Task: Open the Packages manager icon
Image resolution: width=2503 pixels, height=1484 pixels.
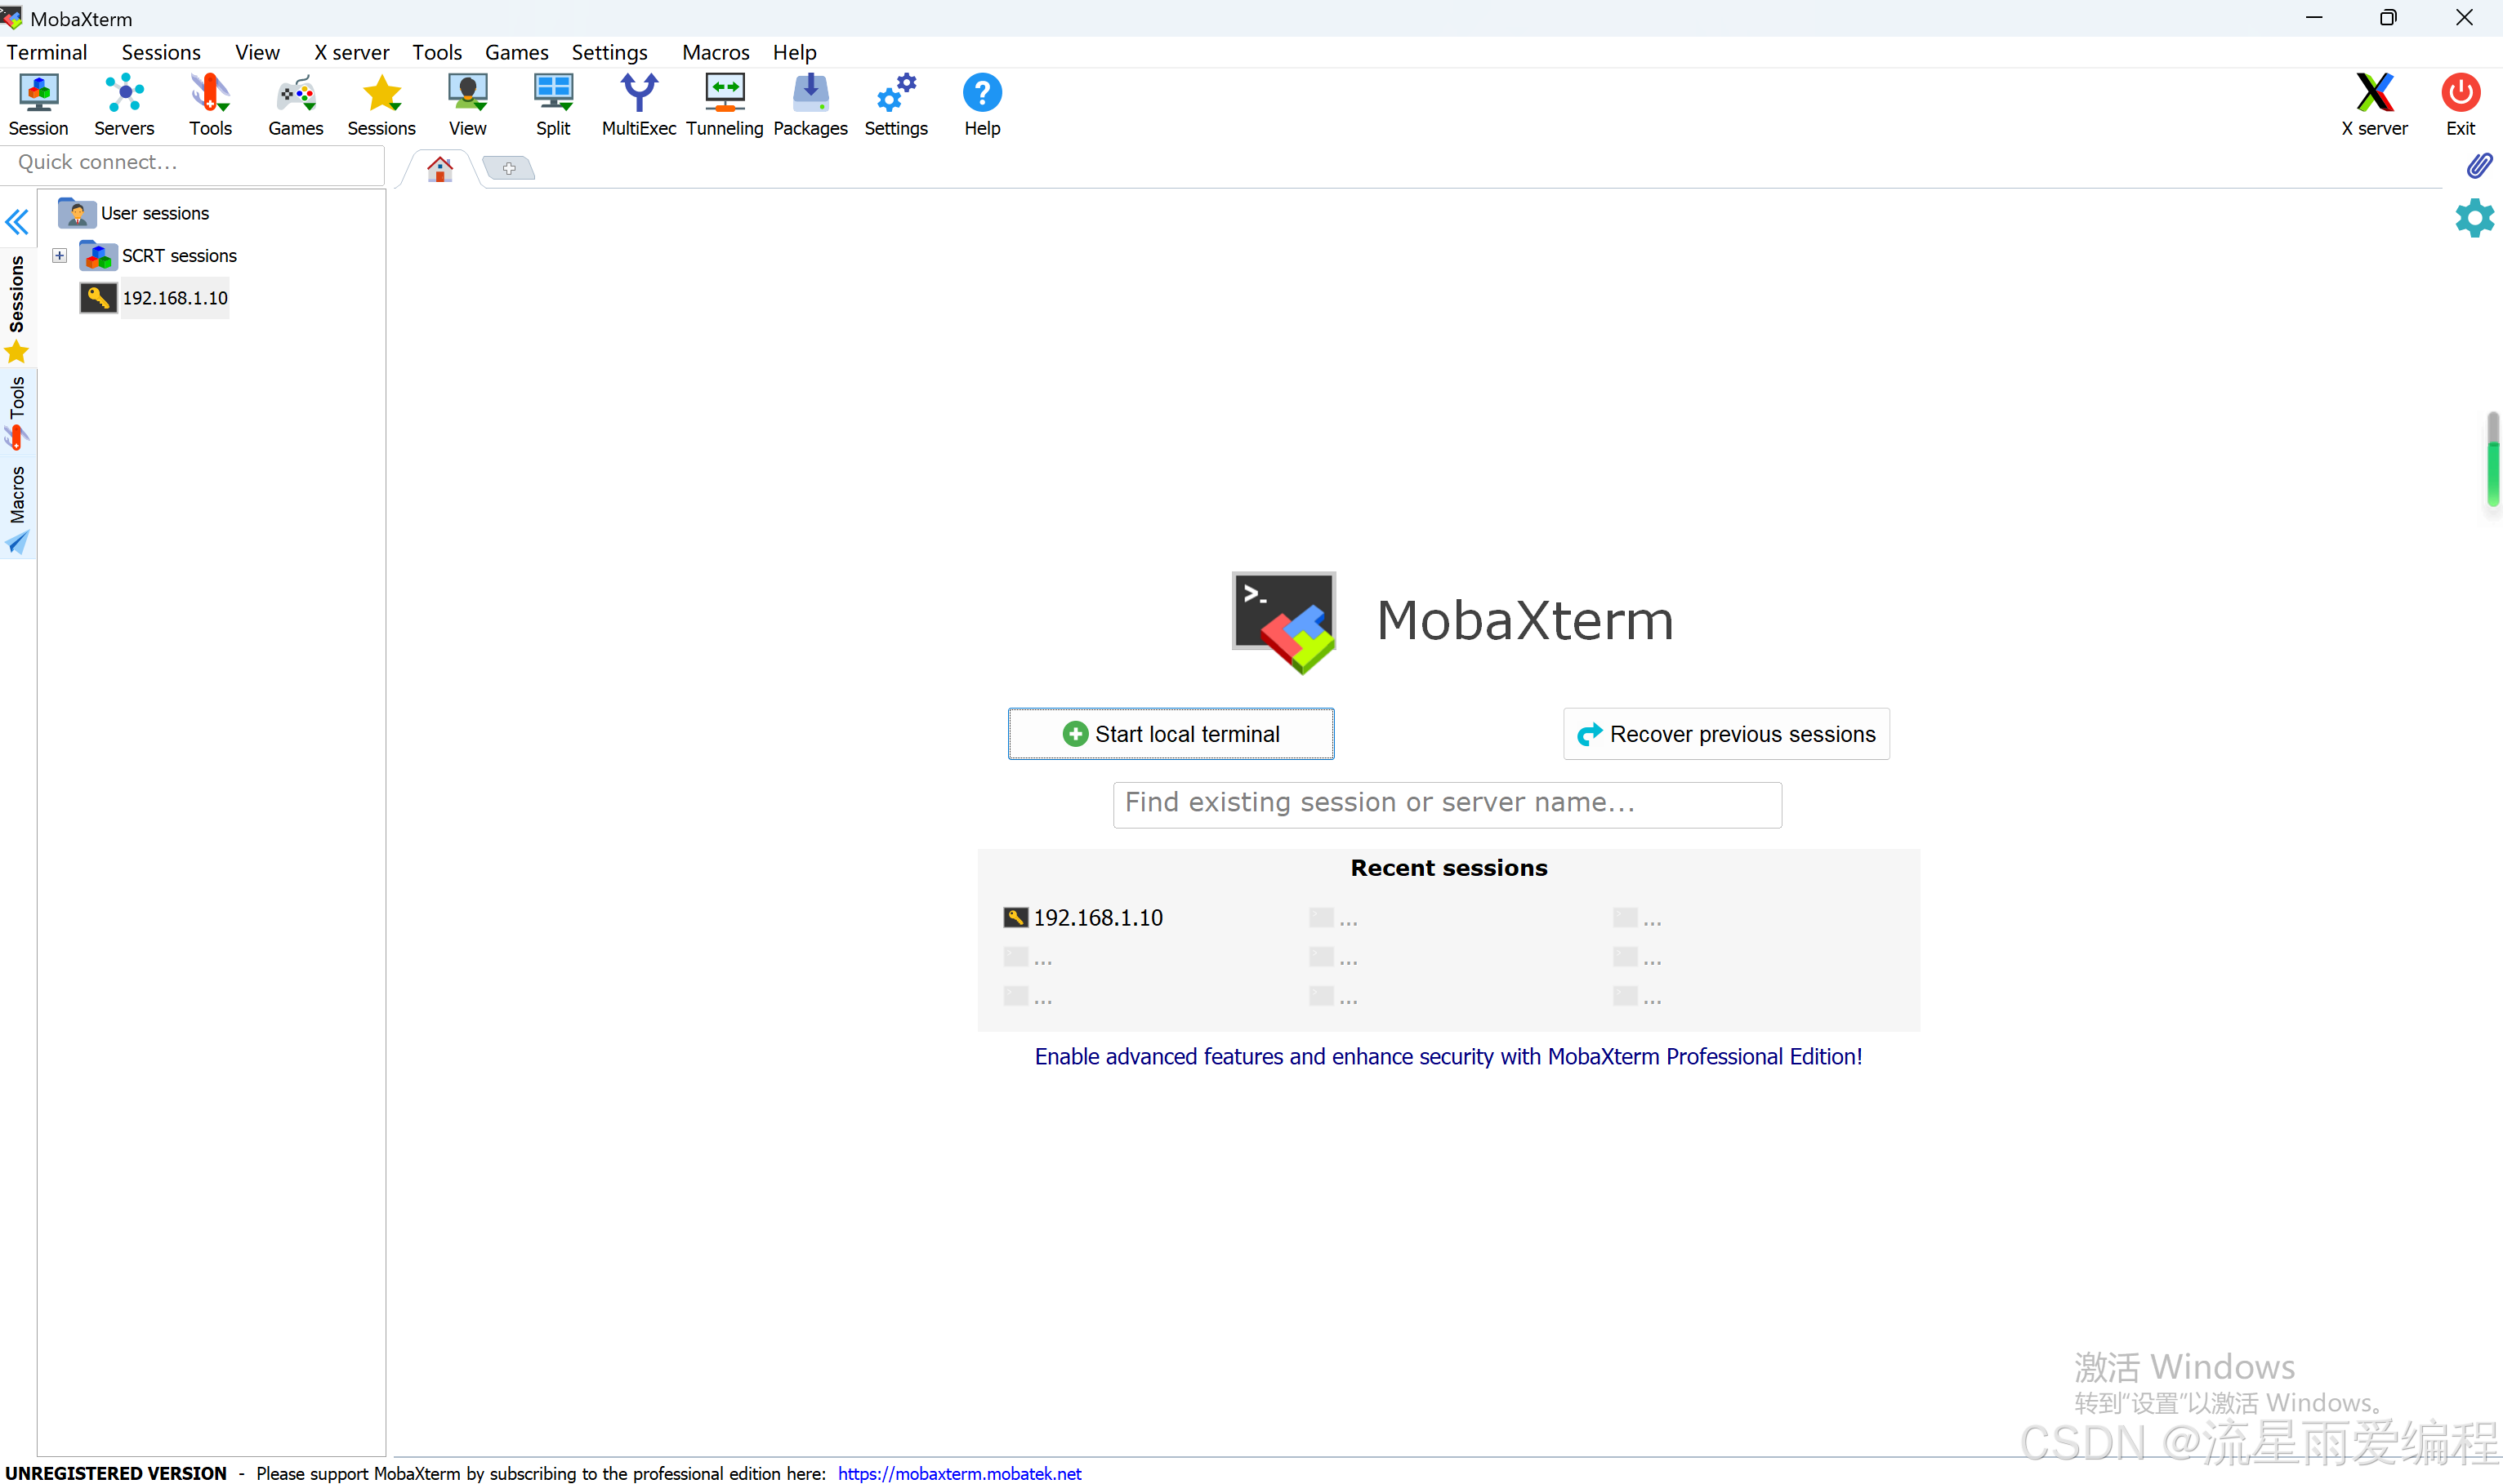Action: coord(810,104)
